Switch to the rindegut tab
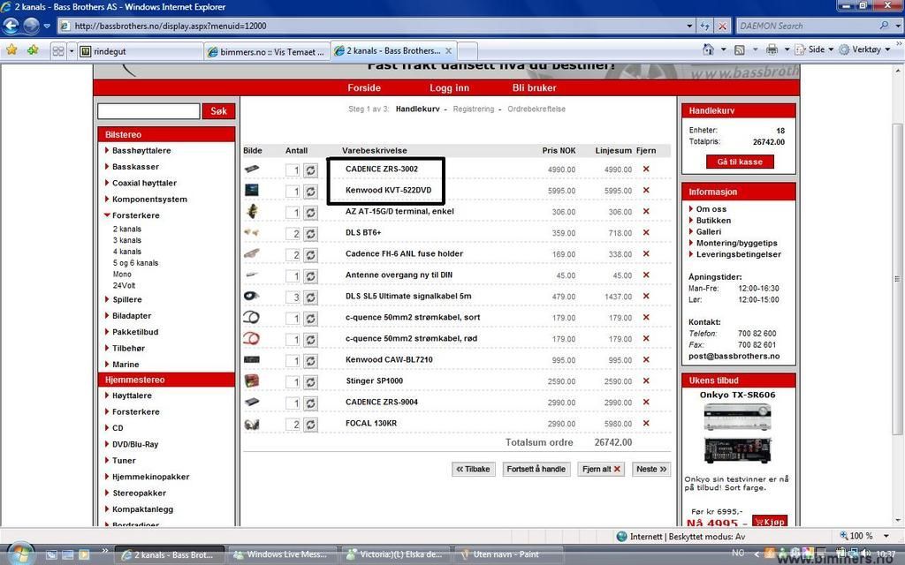This screenshot has width=905, height=565. (141, 51)
